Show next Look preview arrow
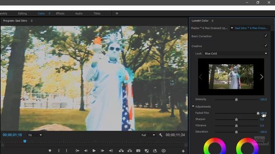 pos(262,77)
